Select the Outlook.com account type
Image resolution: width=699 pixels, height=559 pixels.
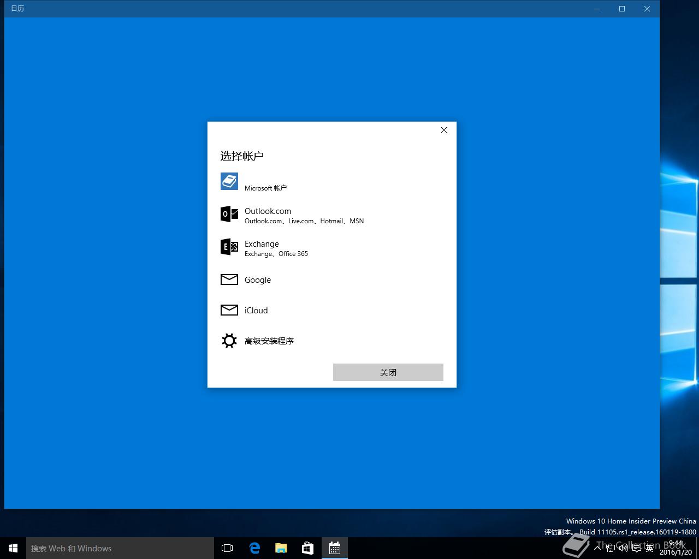point(331,215)
